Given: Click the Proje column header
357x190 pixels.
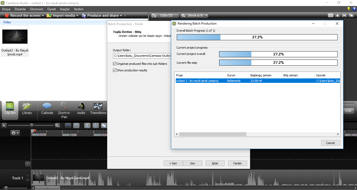Looking at the screenshot, I should coord(200,75).
